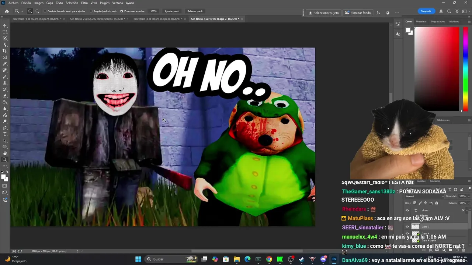Click the lock all padlock icon
The height and width of the screenshot is (265, 472).
click(x=437, y=203)
